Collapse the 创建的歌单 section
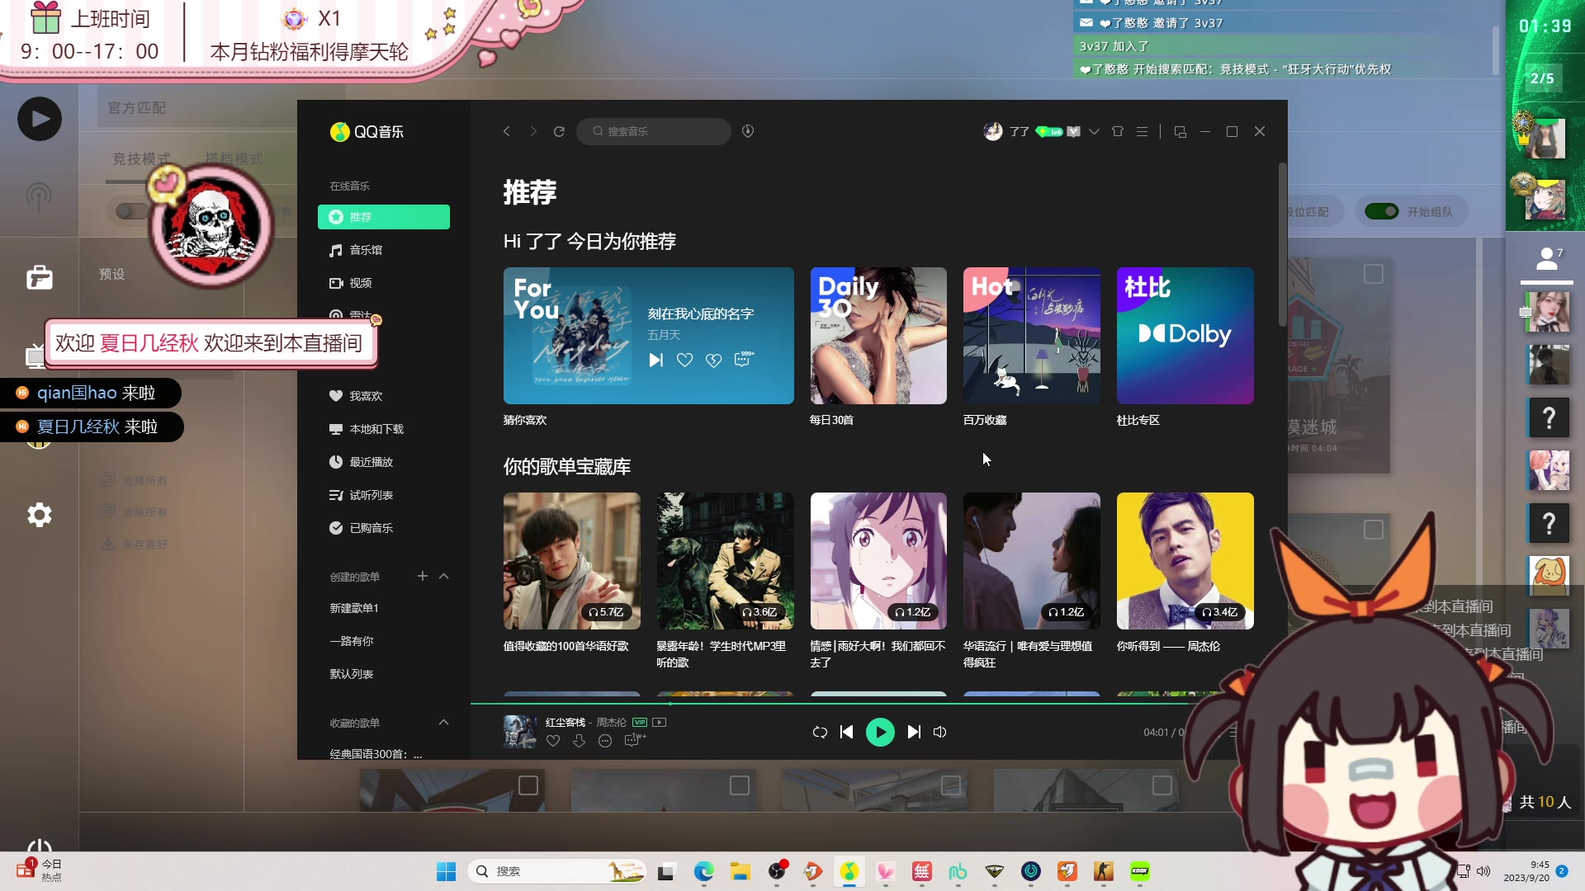Screen dimensions: 1585x891 pos(444,576)
